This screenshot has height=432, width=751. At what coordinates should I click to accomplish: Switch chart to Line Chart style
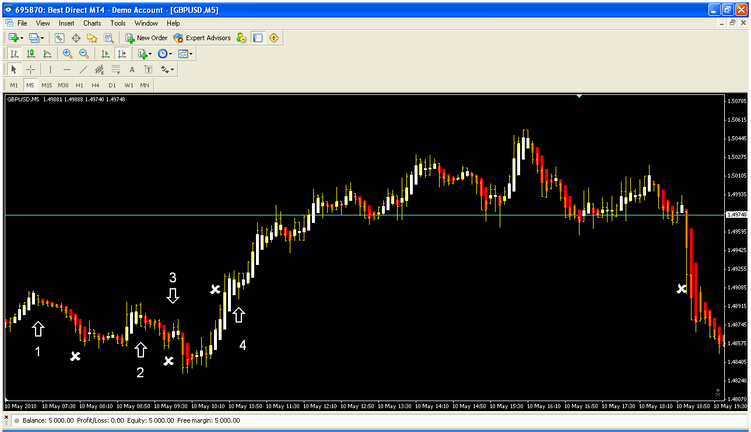coord(47,54)
